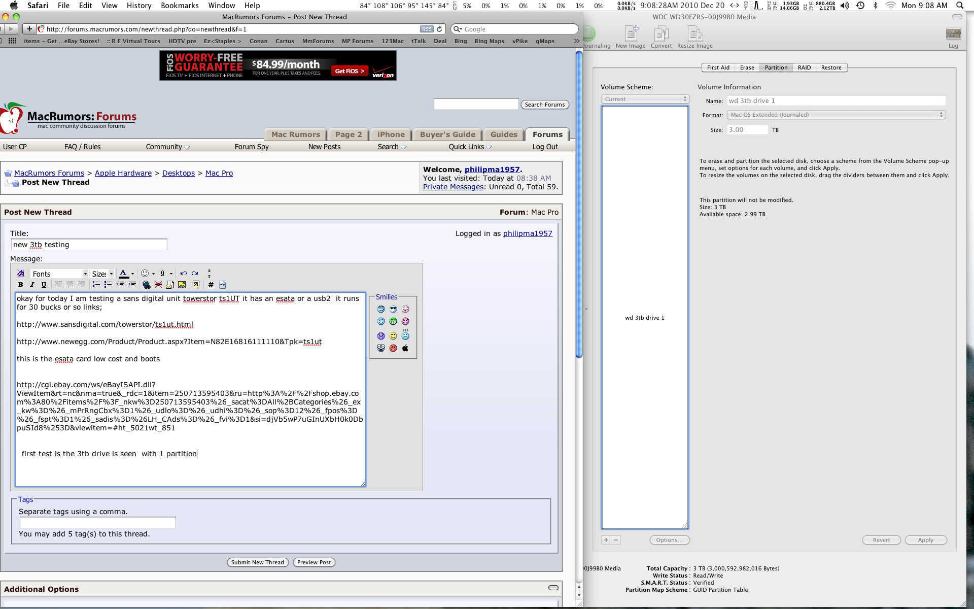The height and width of the screenshot is (609, 974).
Task: Click the thread Title input field
Action: 89,245
